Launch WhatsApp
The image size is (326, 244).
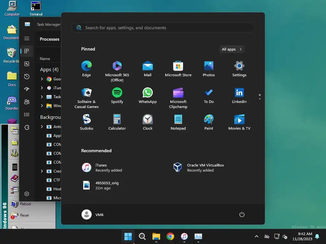click(148, 95)
